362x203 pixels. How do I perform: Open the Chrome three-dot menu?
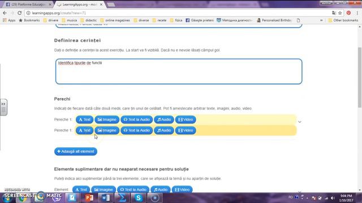357,13
